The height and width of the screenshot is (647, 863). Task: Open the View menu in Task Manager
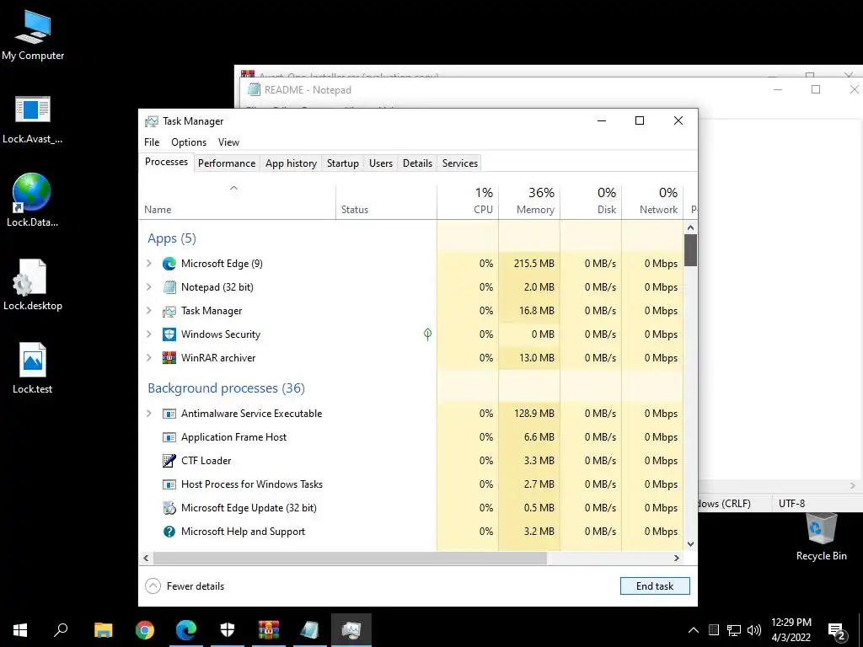(228, 142)
